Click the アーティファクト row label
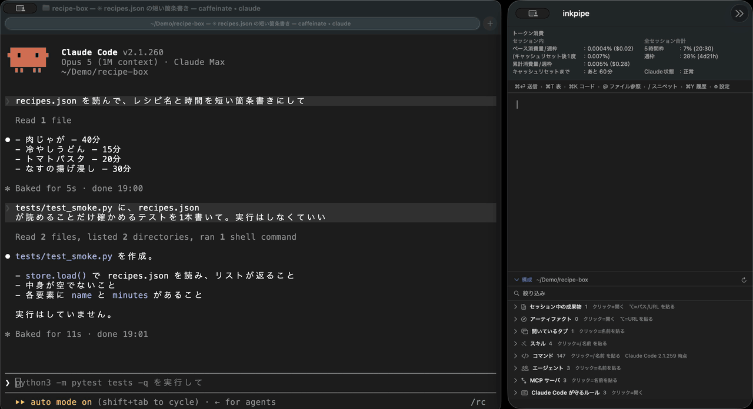The image size is (753, 409). (551, 319)
